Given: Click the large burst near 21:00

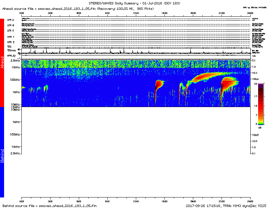Looking at the screenshot, I should (x=226, y=85).
